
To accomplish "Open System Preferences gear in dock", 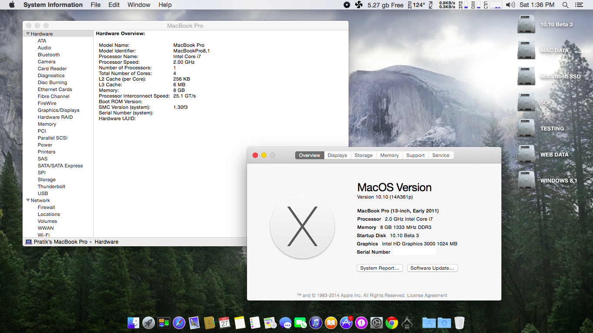I will tap(376, 323).
